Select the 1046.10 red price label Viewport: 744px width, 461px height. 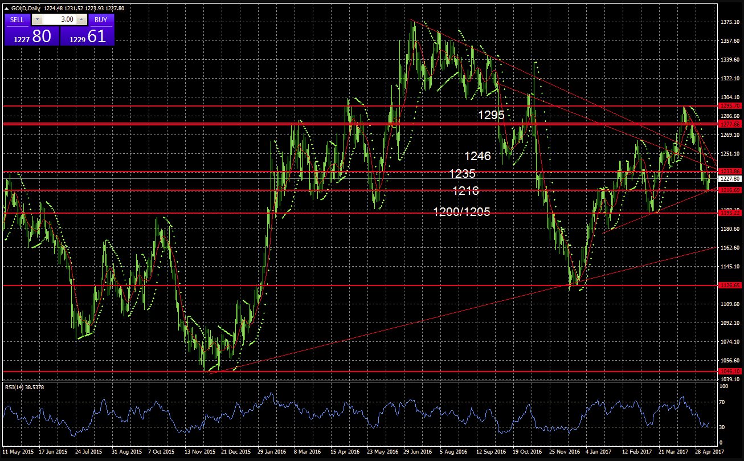click(x=730, y=371)
